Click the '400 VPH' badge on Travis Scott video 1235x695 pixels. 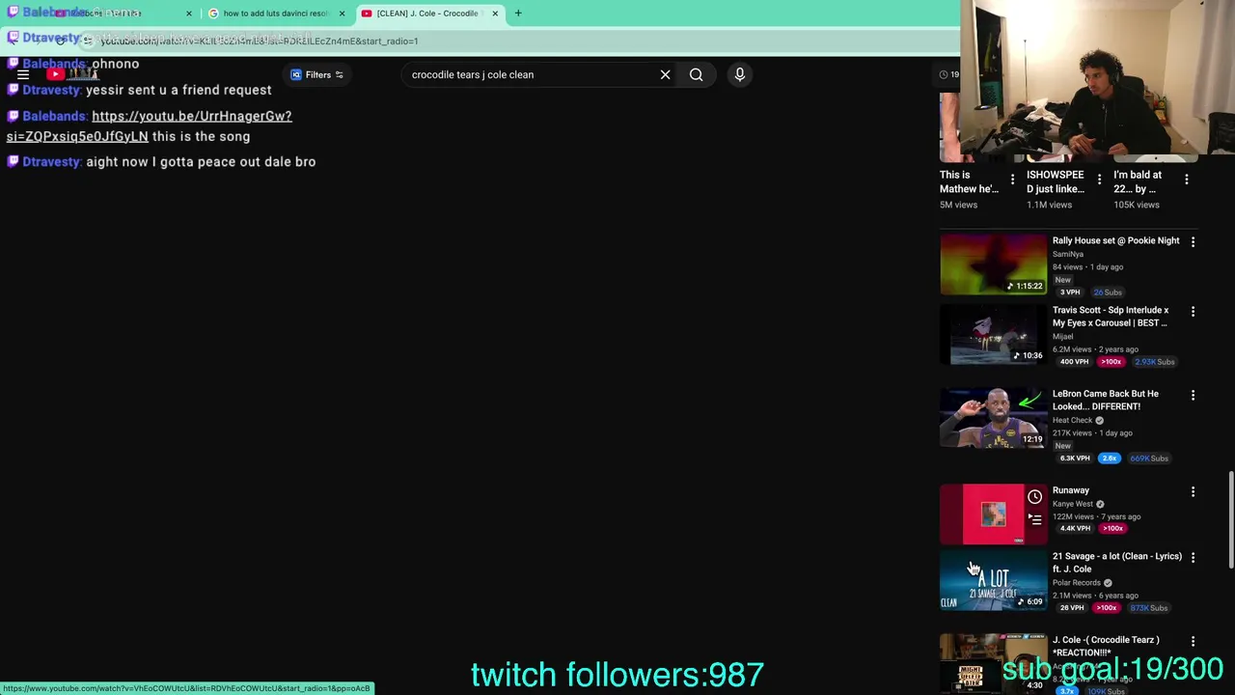(1075, 362)
